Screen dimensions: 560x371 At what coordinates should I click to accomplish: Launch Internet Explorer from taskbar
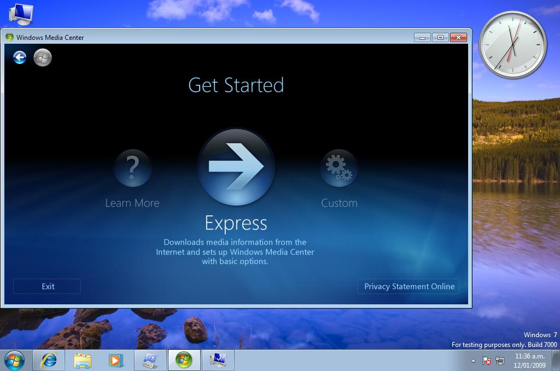click(x=49, y=360)
